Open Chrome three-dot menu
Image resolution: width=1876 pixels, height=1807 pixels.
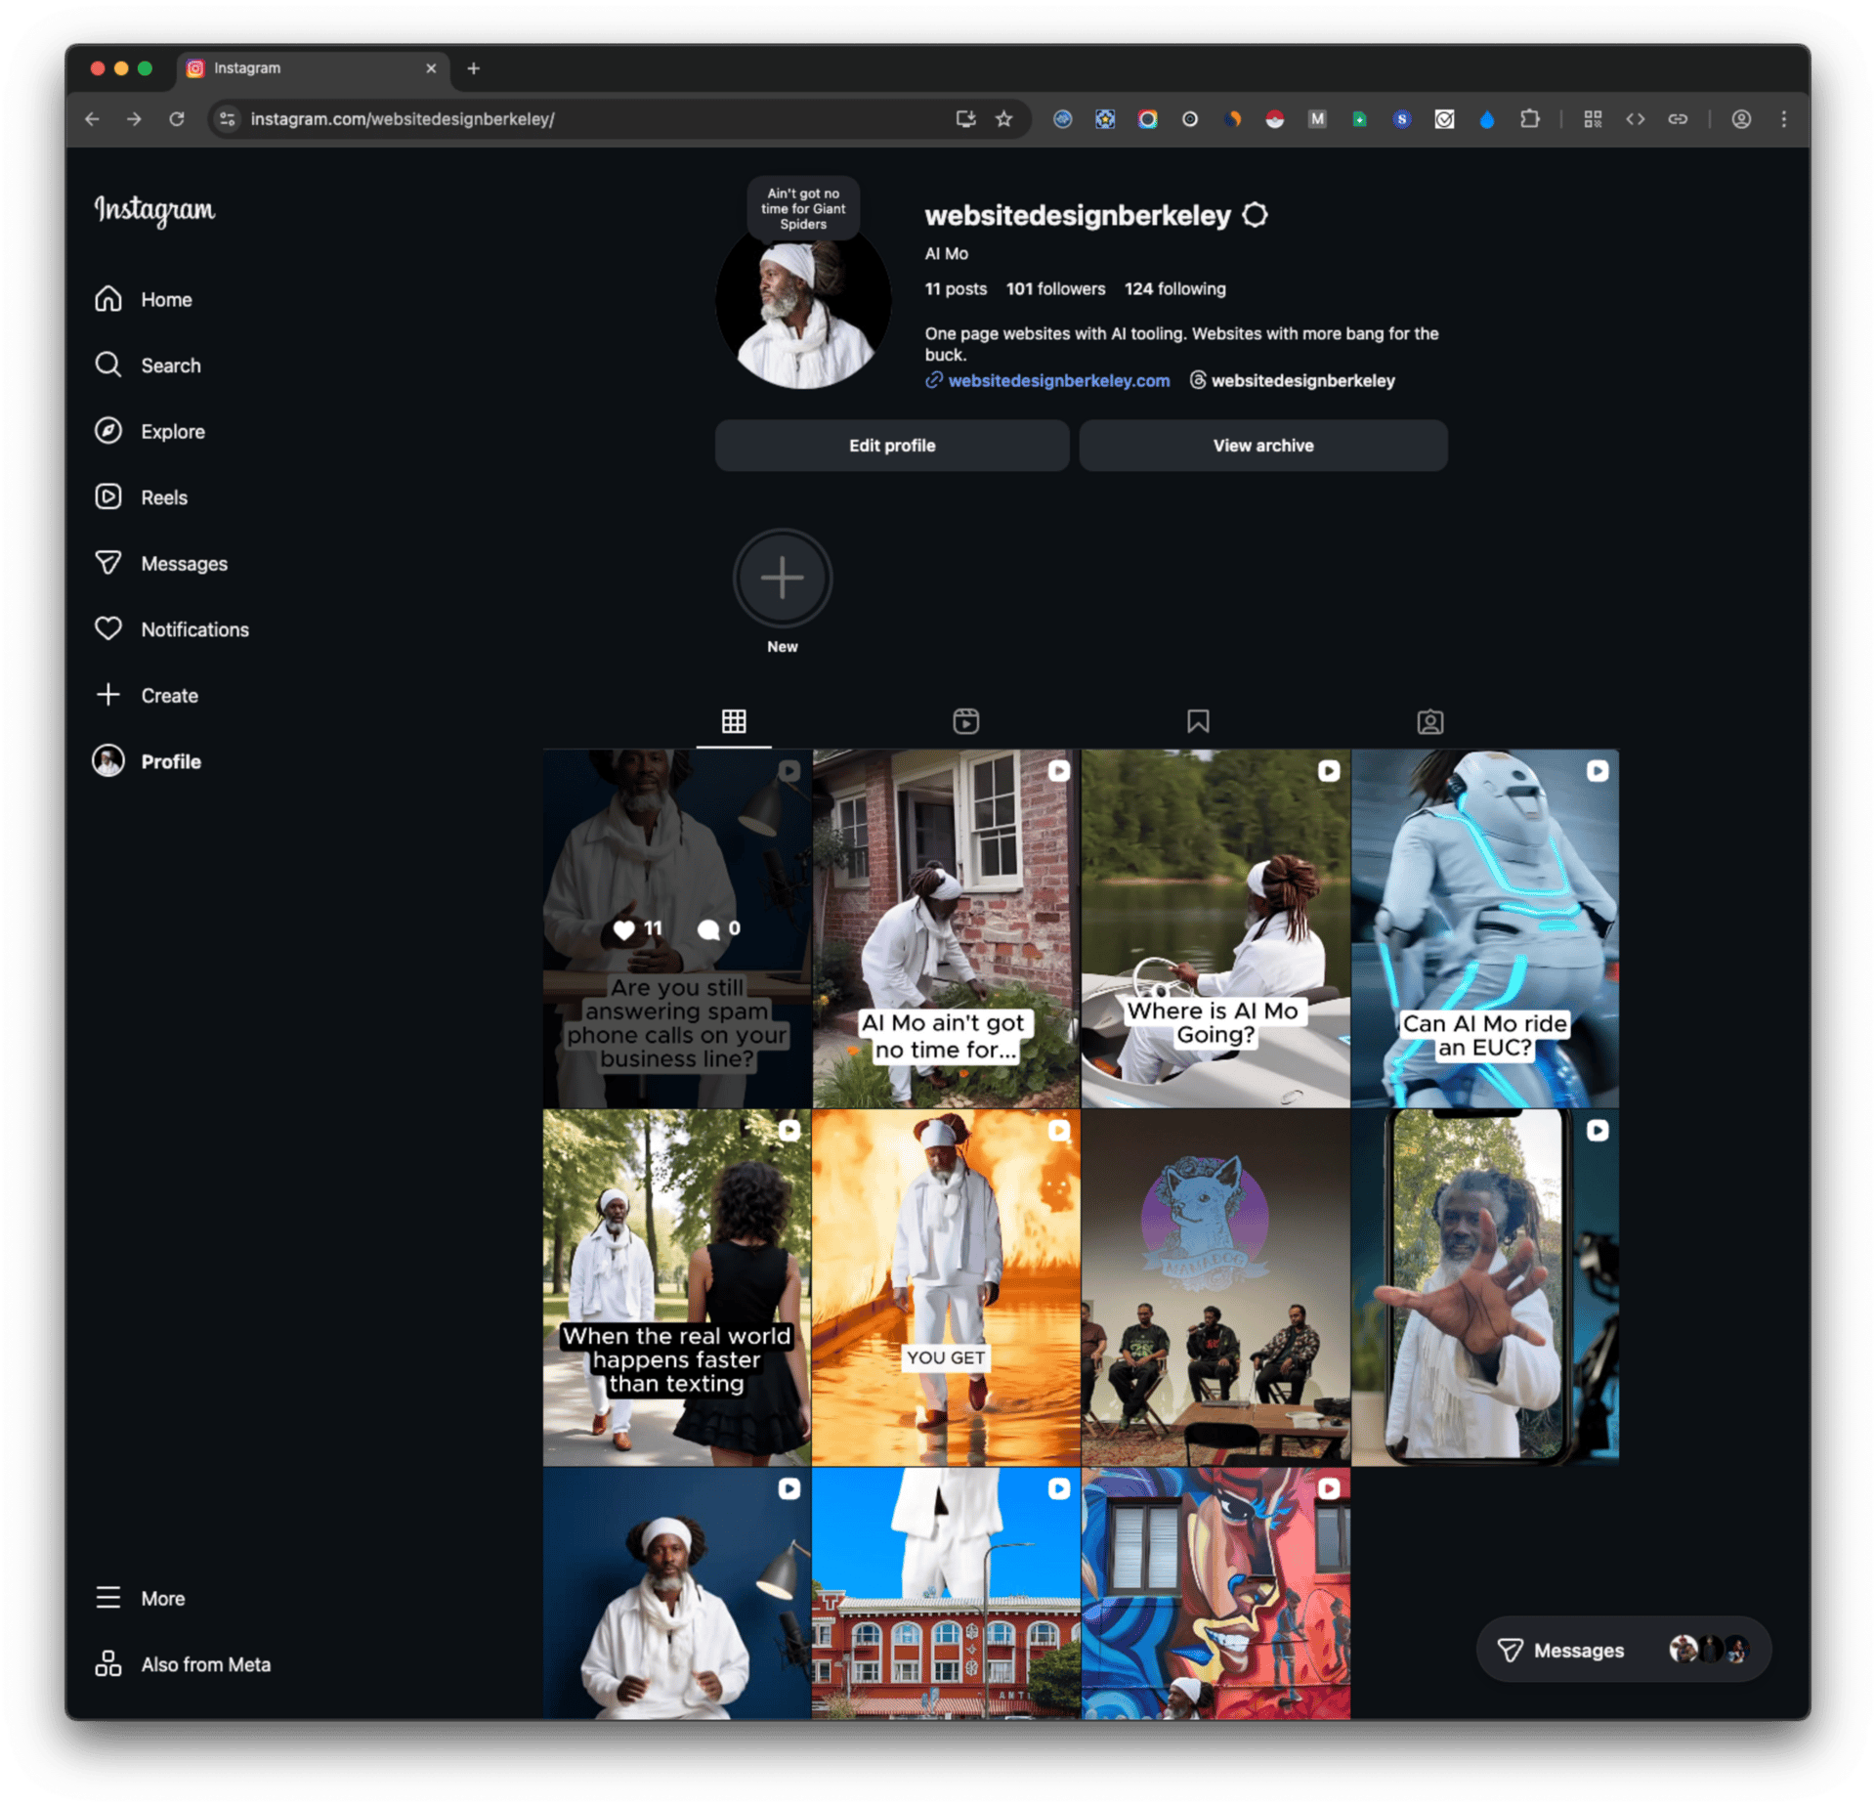[1783, 119]
